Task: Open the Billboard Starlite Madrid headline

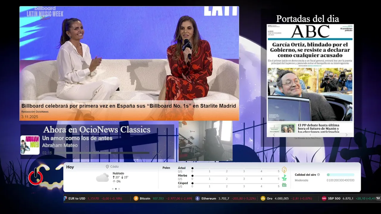Action: (x=129, y=106)
